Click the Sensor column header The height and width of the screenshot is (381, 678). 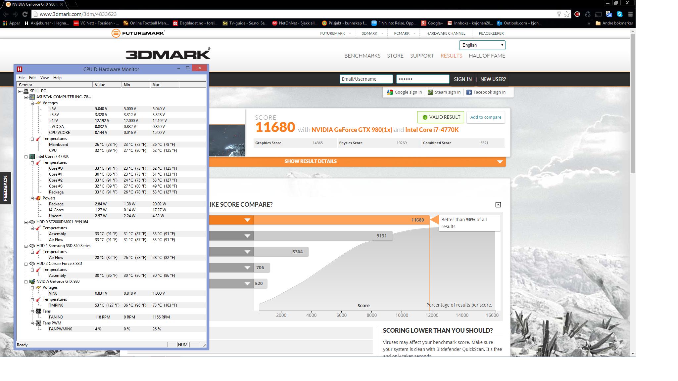point(55,85)
